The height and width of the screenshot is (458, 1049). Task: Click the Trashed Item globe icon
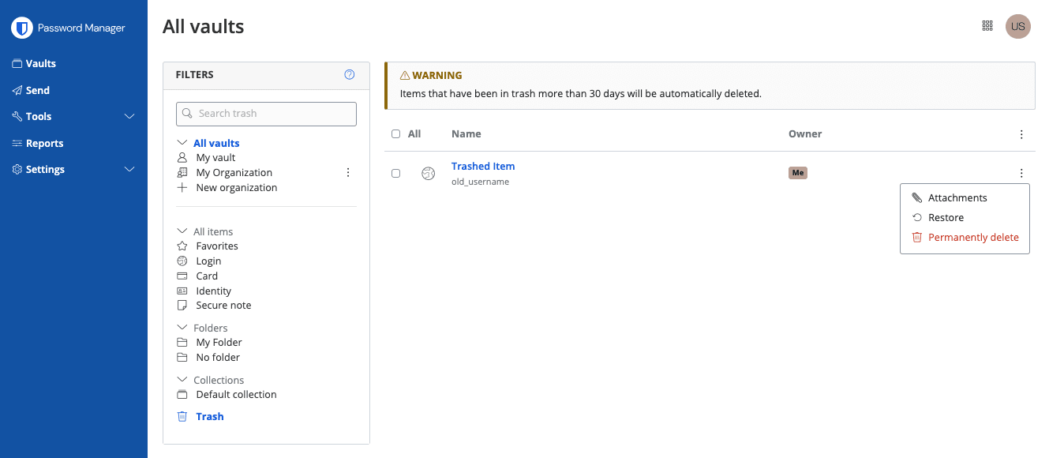(428, 174)
